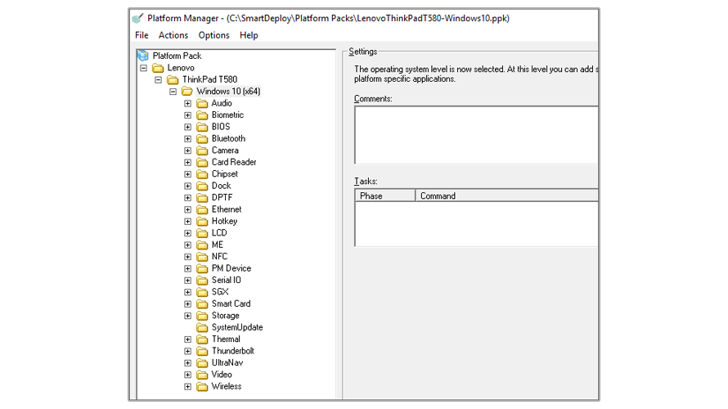This screenshot has width=728, height=409.
Task: Select the Ethernet tree item
Action: 226,209
